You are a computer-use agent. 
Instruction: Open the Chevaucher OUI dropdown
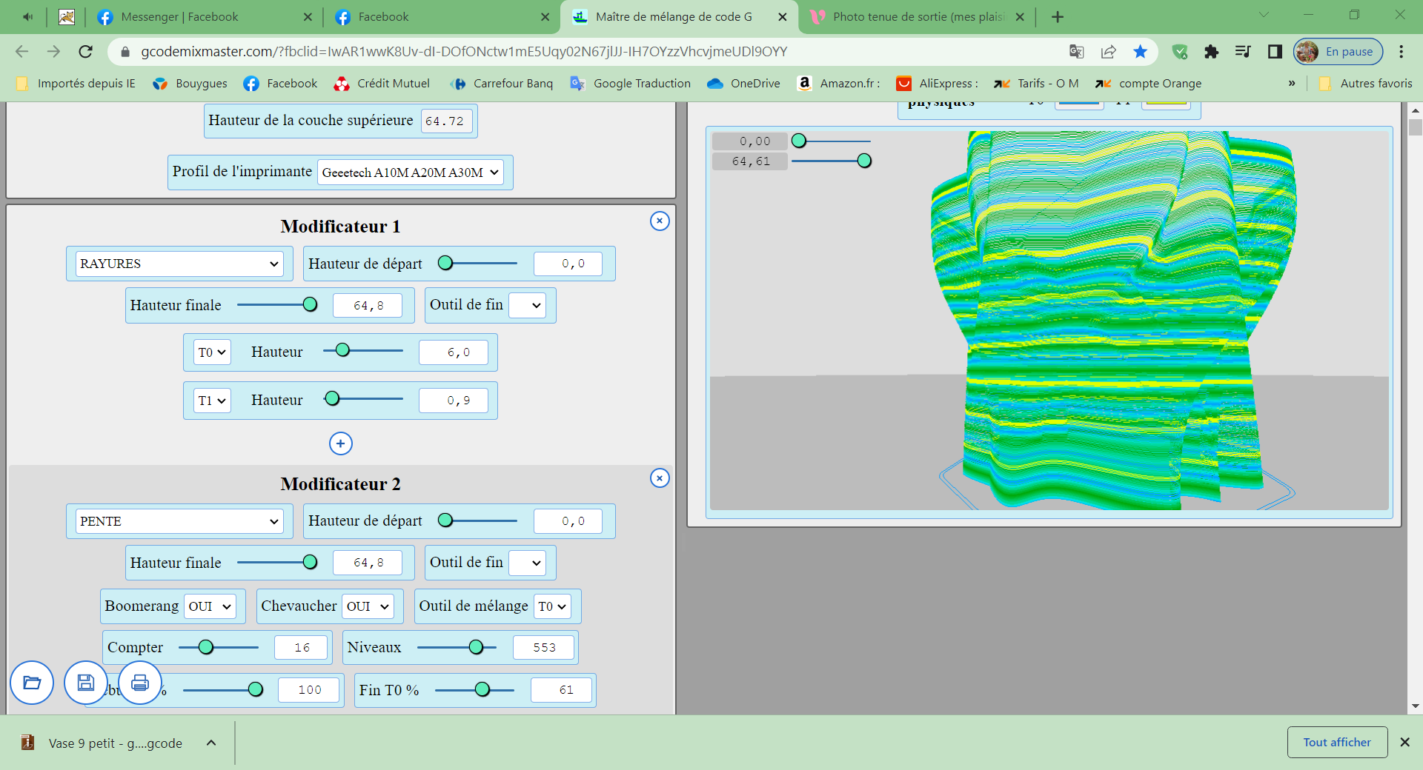(x=368, y=606)
